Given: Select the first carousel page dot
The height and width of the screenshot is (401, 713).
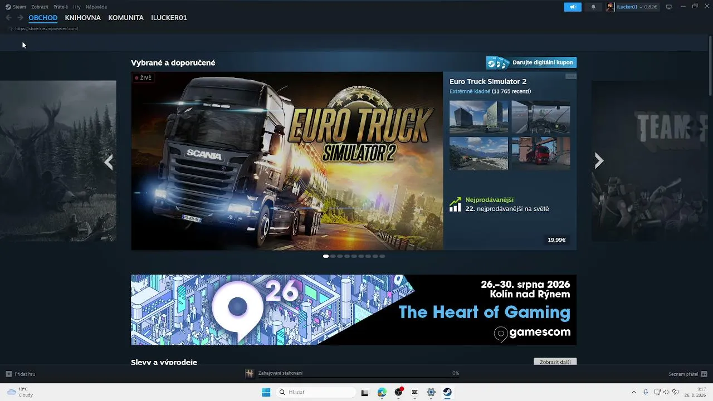Looking at the screenshot, I should tap(326, 256).
